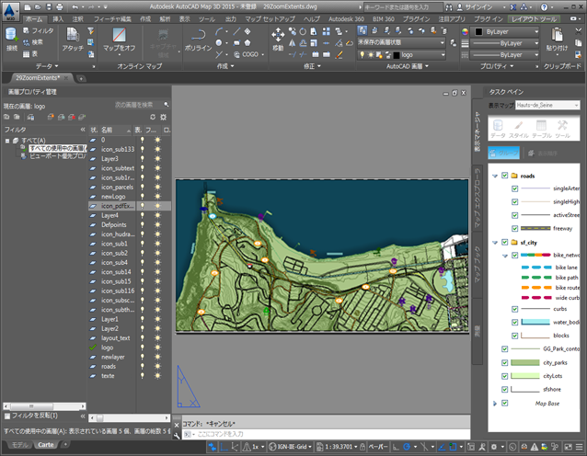Enable the フィルタを反転 checkbox

pos(7,416)
